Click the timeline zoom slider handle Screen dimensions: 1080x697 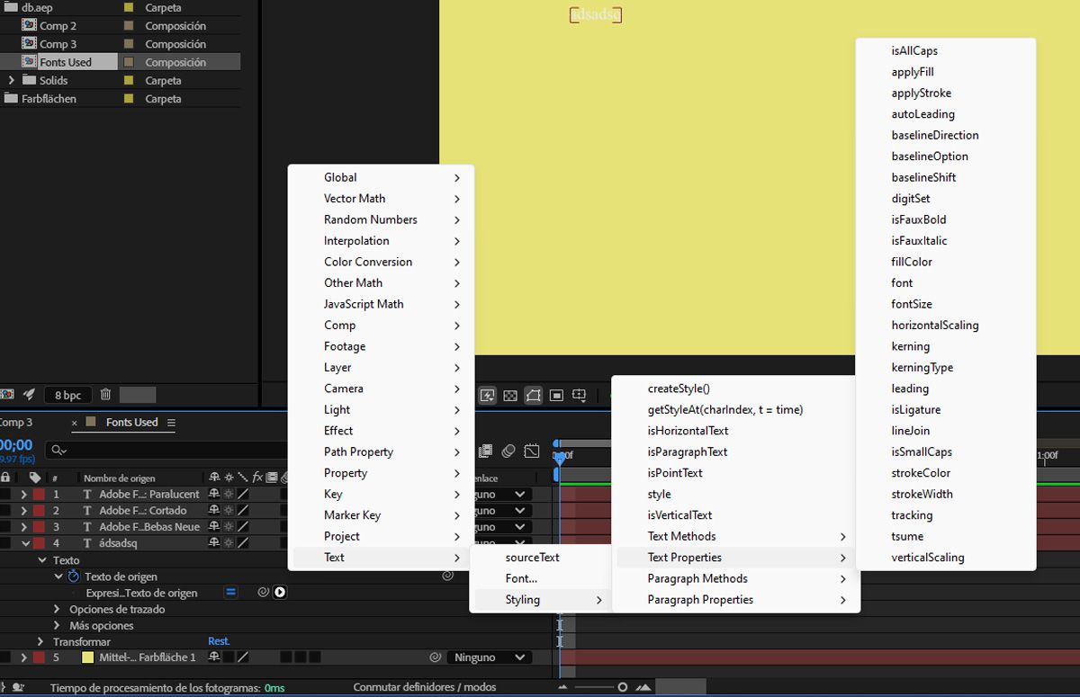(x=622, y=687)
